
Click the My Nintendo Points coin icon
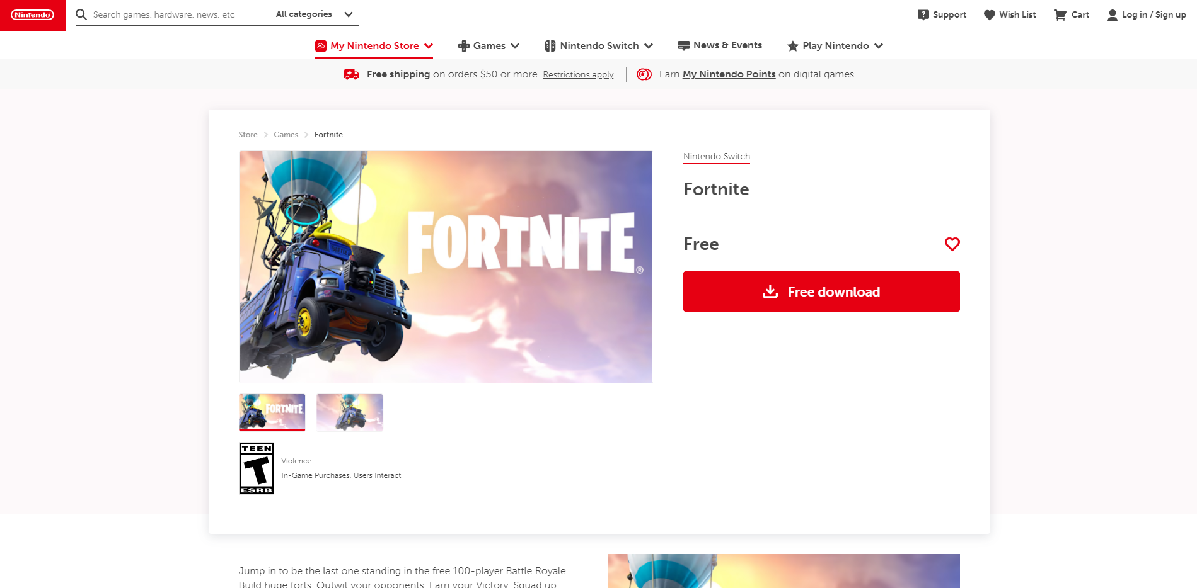(644, 74)
